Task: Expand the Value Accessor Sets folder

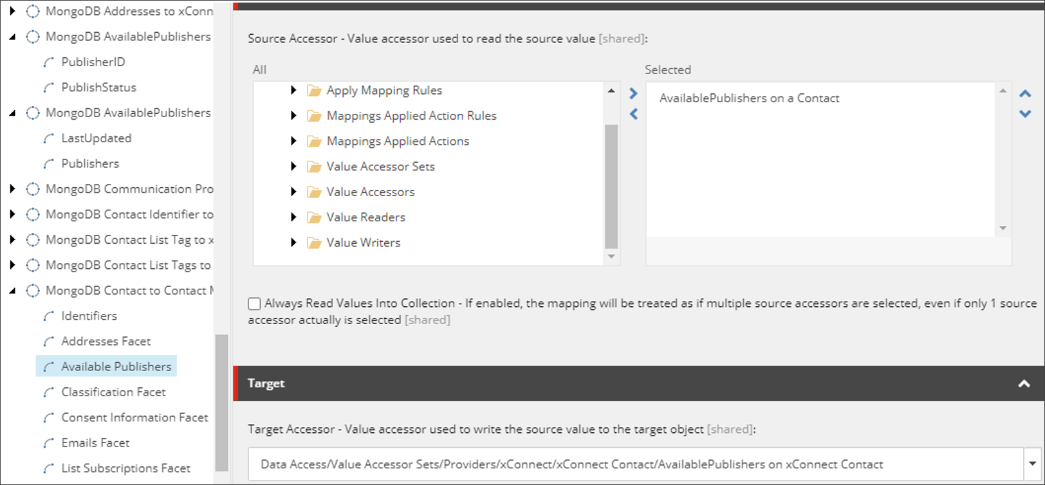Action: (293, 167)
